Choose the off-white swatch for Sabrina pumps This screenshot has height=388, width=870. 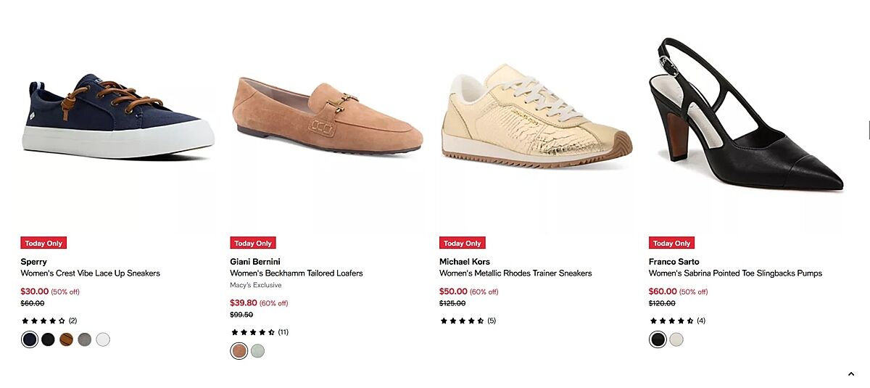pyautogui.click(x=676, y=339)
